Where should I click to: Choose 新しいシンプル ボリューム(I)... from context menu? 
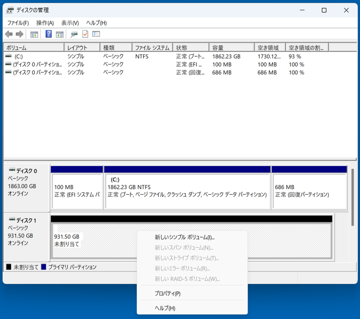coord(192,237)
